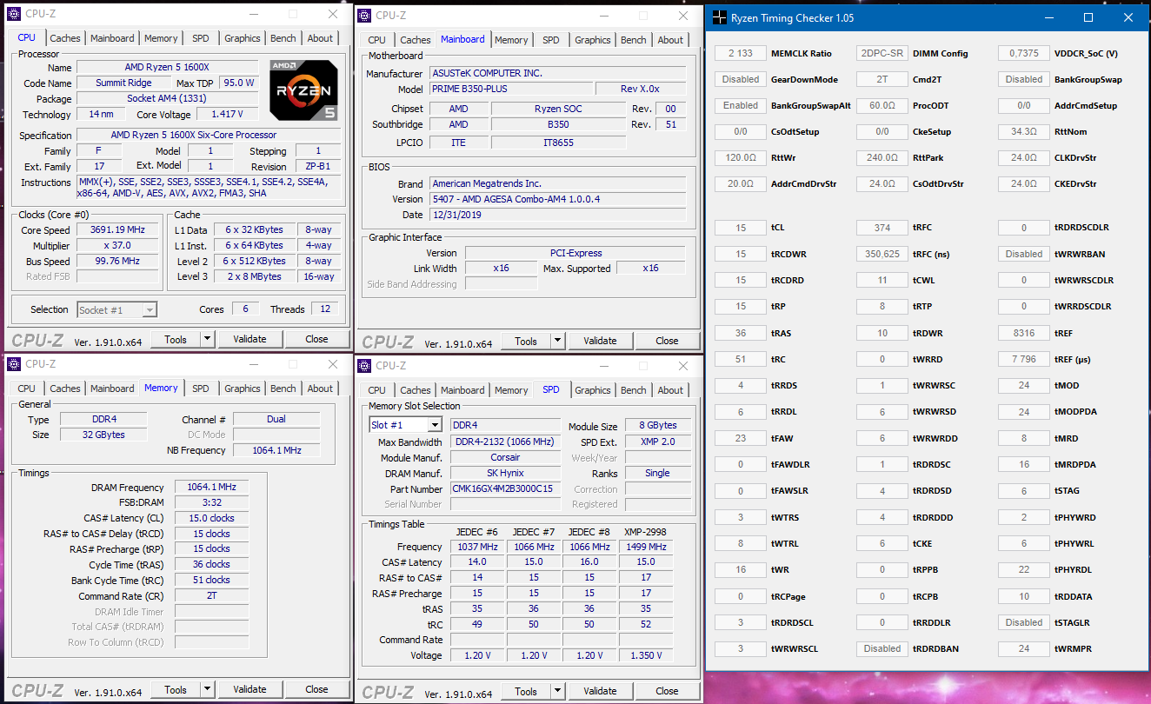1151x704 pixels.
Task: Click the tREF value 8316 field
Action: (x=1024, y=333)
